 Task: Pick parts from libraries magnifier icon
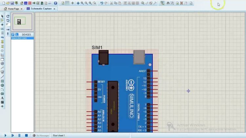143,3
